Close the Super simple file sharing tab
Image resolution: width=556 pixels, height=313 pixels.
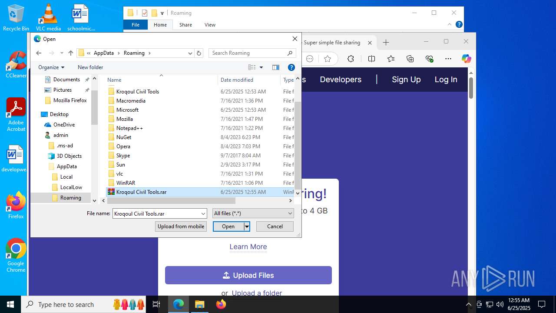click(370, 43)
